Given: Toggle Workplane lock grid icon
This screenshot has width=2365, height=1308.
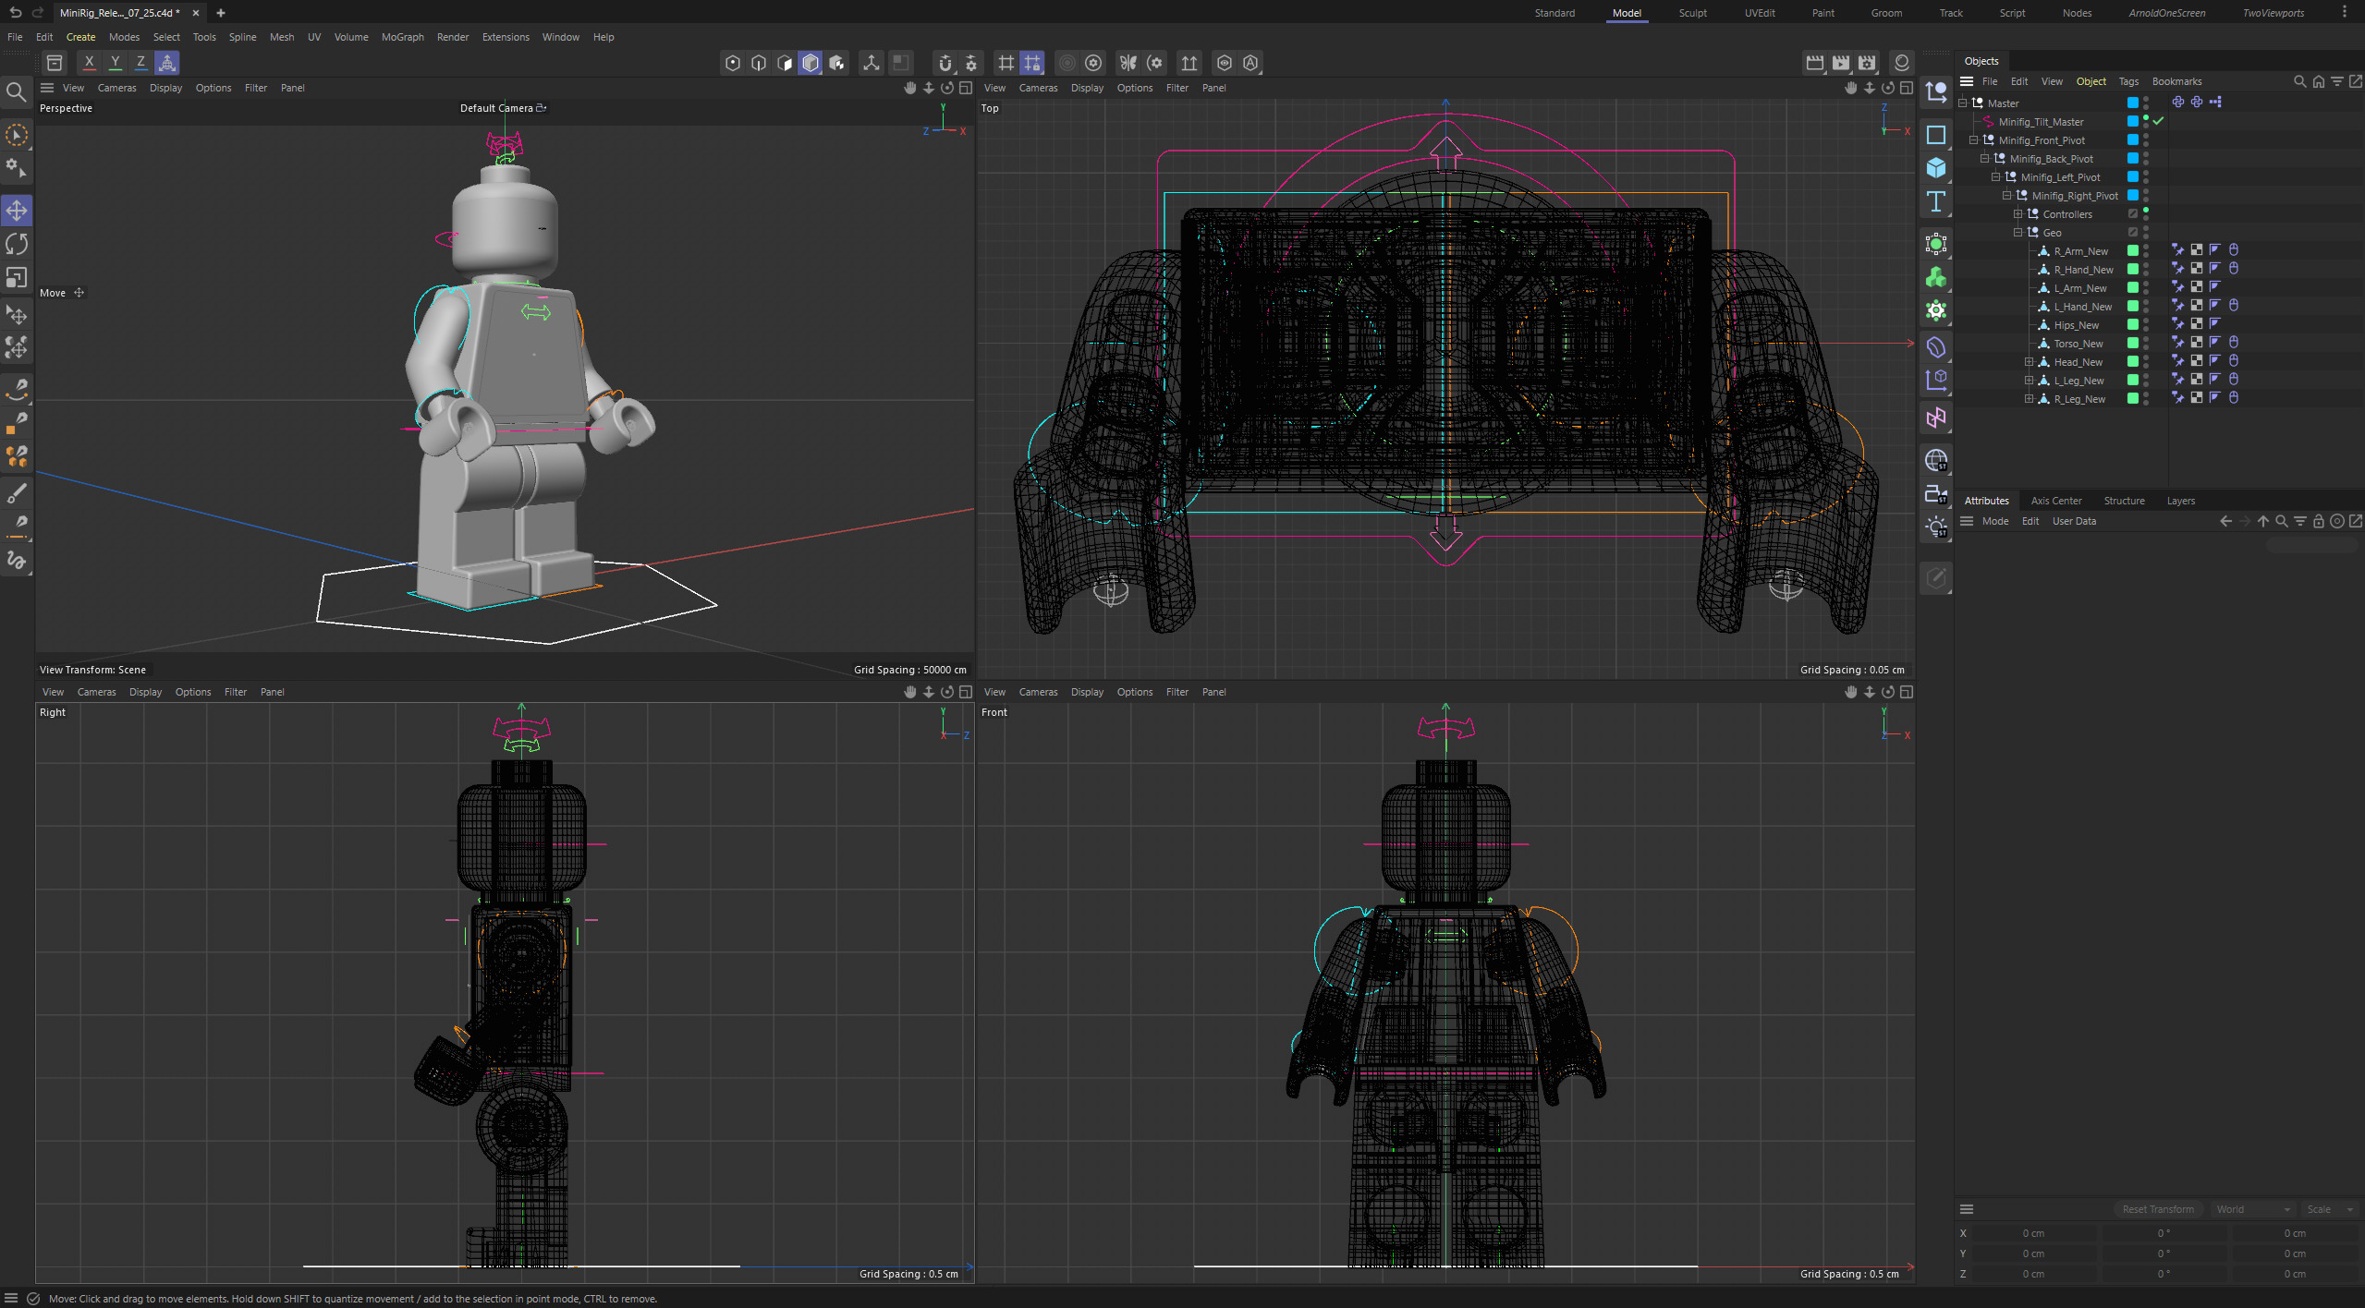Looking at the screenshot, I should pyautogui.click(x=1032, y=63).
